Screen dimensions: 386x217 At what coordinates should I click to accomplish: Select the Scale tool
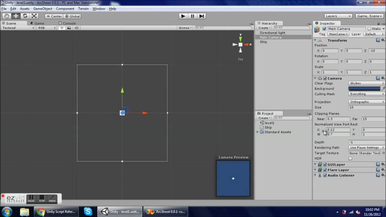(x=34, y=16)
